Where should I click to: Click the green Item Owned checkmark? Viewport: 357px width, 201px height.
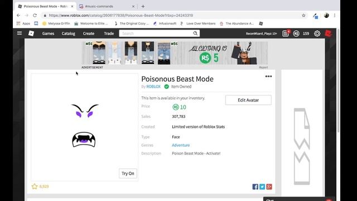(166, 87)
